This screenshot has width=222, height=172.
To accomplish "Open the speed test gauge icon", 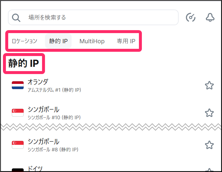I will click(x=190, y=17).
